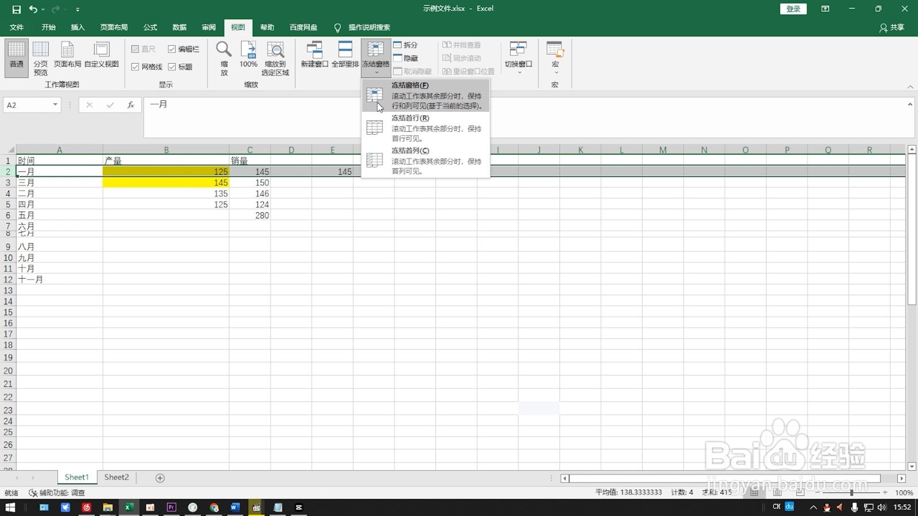918x516 pixels.
Task: Reset zoom to 100% via ribbon icon
Action: pyautogui.click(x=248, y=55)
